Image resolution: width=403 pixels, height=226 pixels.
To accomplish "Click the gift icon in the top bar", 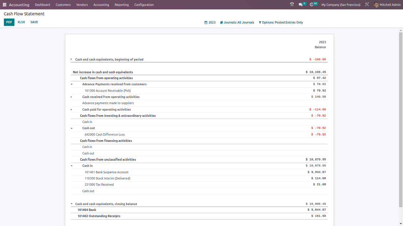I will [x=292, y=4].
